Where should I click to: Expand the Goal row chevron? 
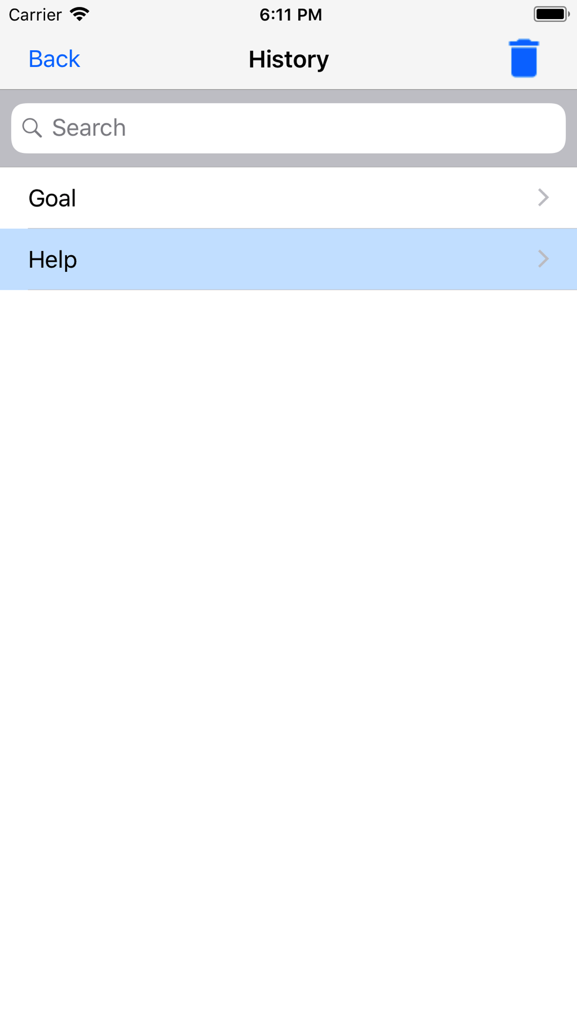543,197
